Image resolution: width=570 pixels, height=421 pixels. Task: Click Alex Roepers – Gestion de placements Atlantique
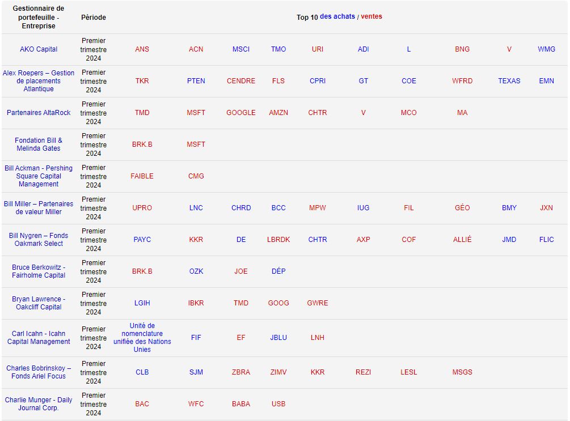tap(39, 81)
